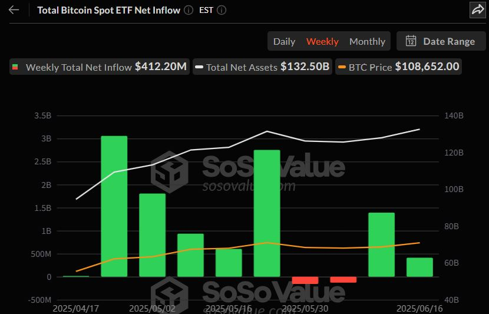Click the white Total Net Assets legend marker
The height and width of the screenshot is (314, 489).
199,67
